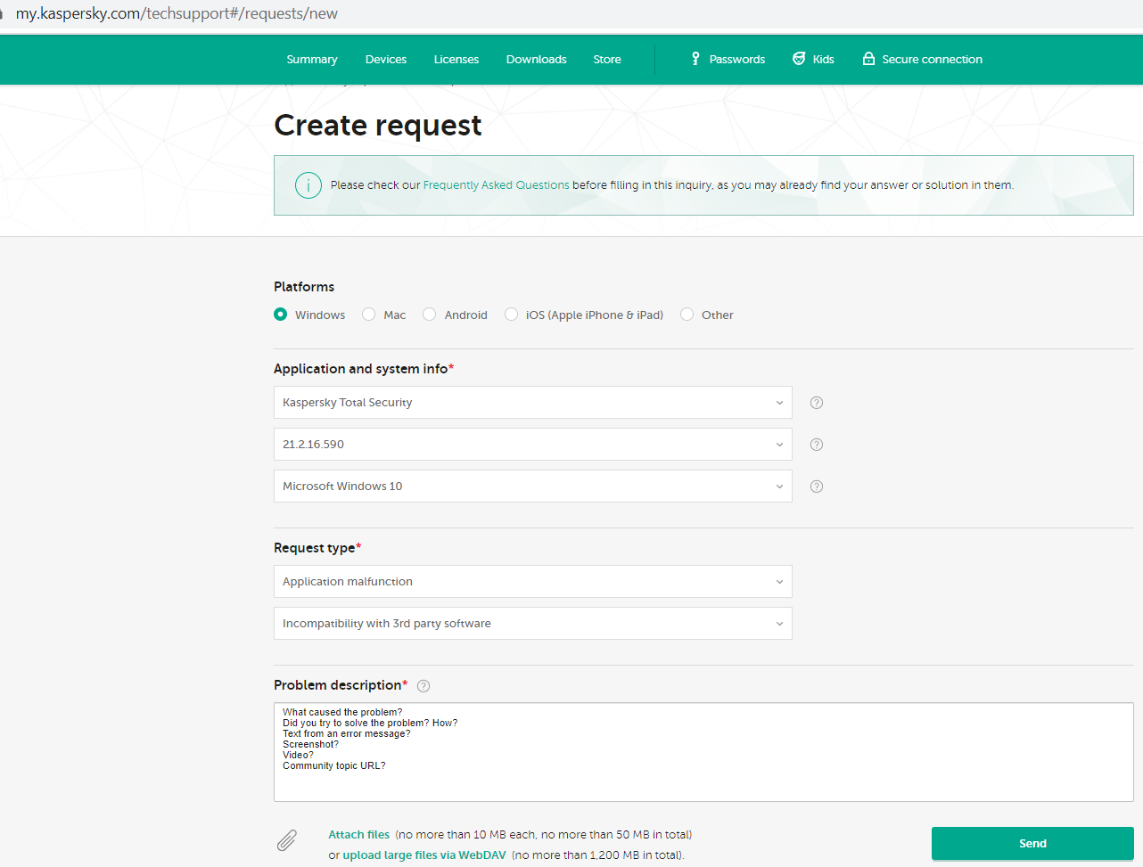Click the Platforms section label
Image resolution: width=1143 pixels, height=867 pixels.
point(304,287)
